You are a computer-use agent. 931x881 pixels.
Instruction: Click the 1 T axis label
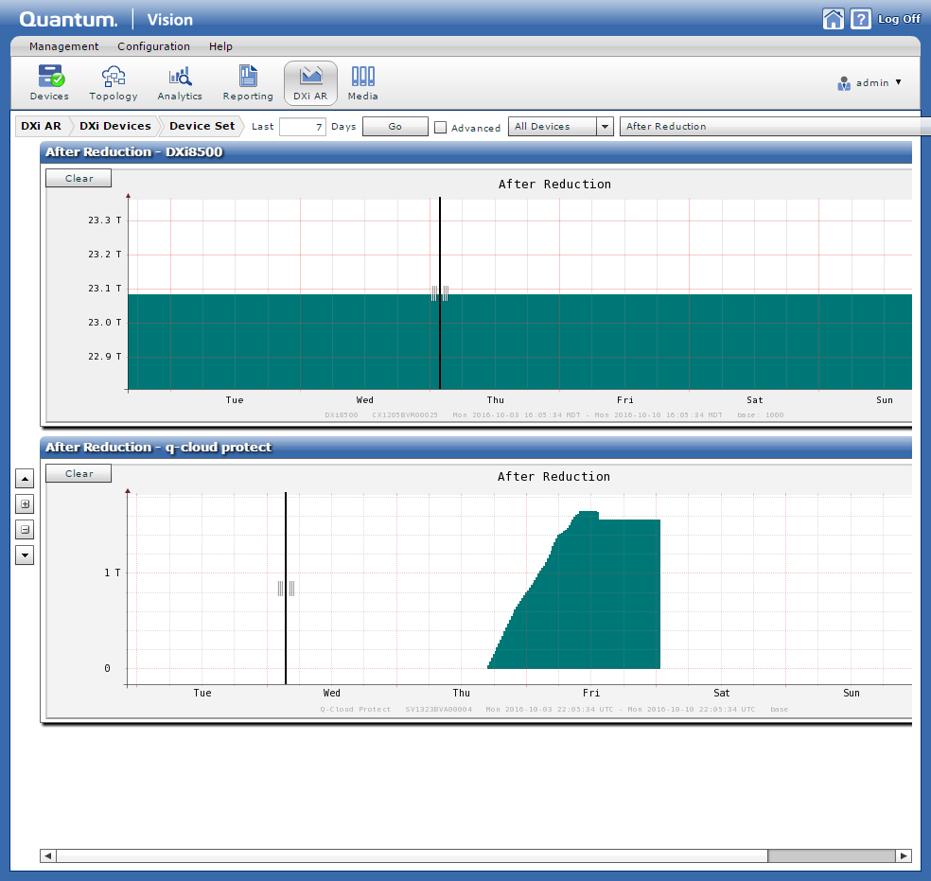113,573
